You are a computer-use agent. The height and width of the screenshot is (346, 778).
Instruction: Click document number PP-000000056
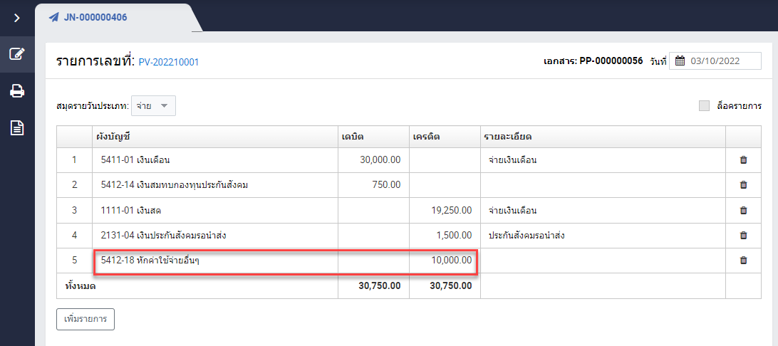[611, 61]
